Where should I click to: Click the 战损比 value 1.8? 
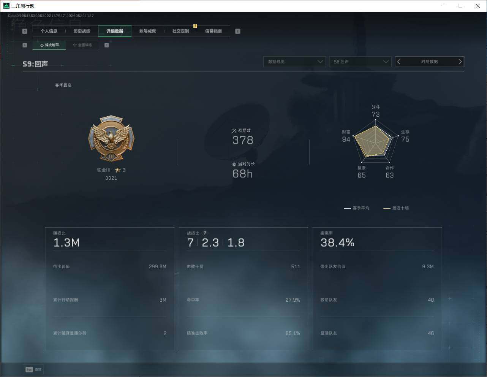(x=236, y=243)
